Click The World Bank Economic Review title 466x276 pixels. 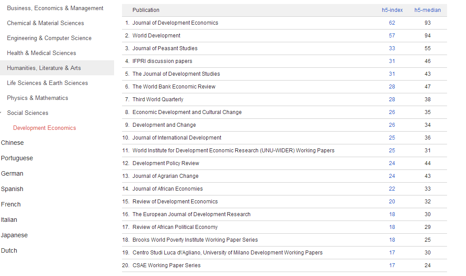click(174, 87)
